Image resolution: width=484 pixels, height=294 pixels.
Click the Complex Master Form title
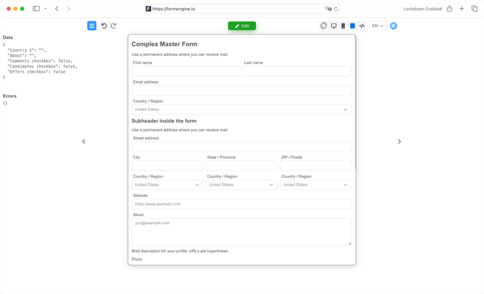[x=165, y=44]
